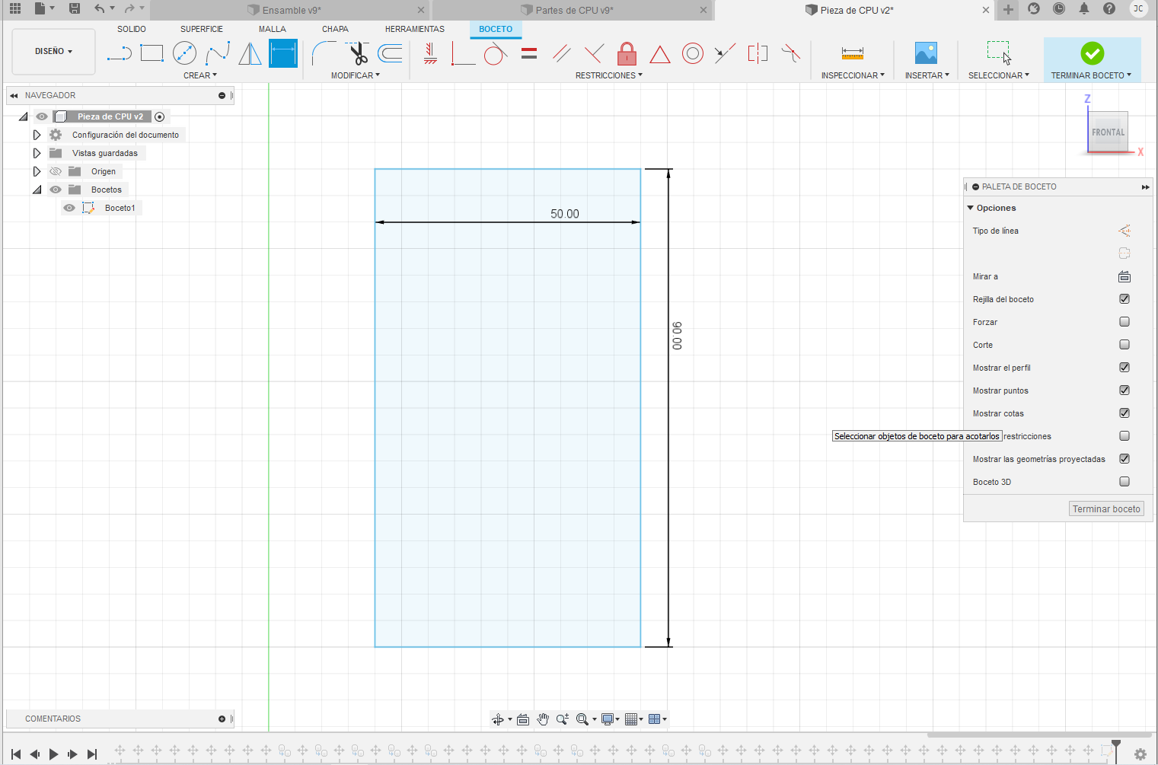Hide Boceto1 with its eye icon
This screenshot has width=1158, height=765.
tap(69, 208)
